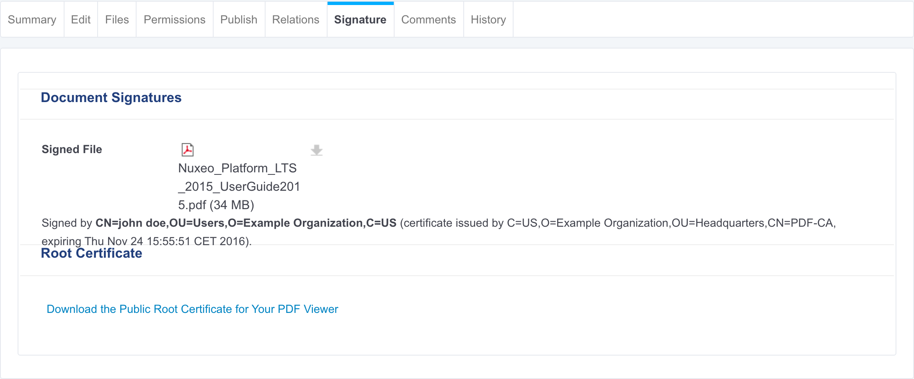Click the Signed File label
Screen dimensions: 914x379
point(72,149)
